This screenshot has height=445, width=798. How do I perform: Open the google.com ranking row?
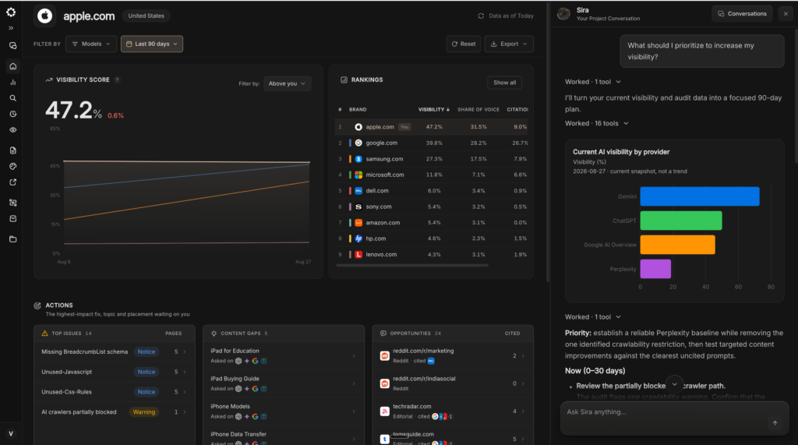(x=432, y=143)
